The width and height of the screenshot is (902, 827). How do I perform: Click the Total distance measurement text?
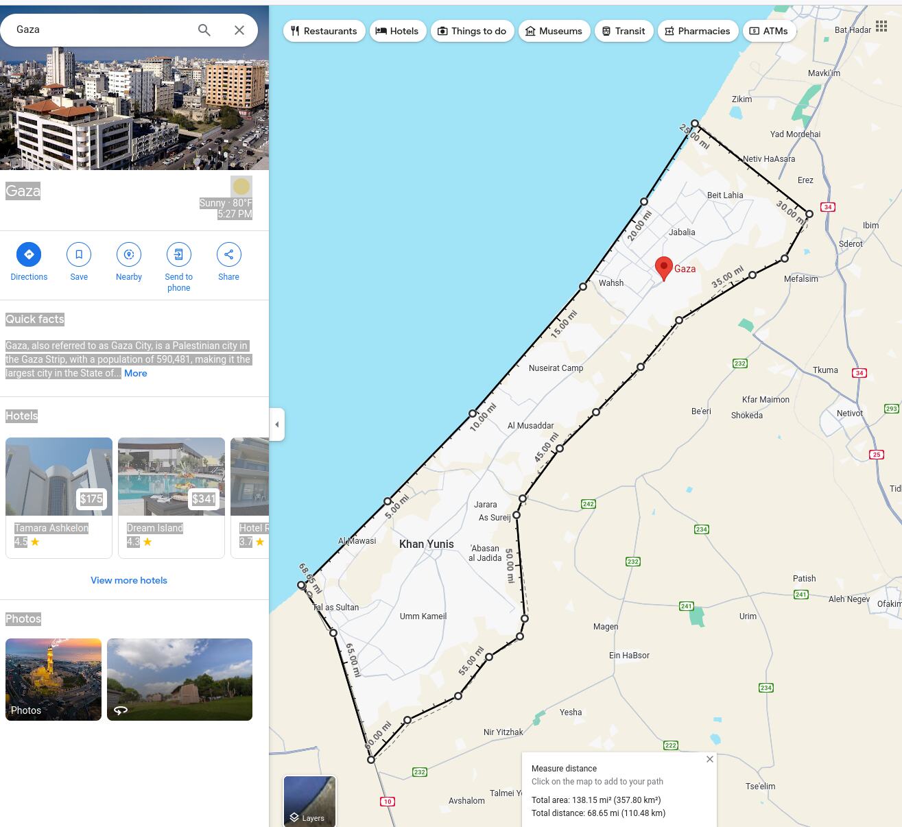coord(598,813)
